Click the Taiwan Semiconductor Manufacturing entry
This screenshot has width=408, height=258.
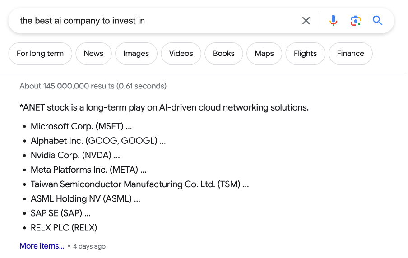(x=139, y=184)
